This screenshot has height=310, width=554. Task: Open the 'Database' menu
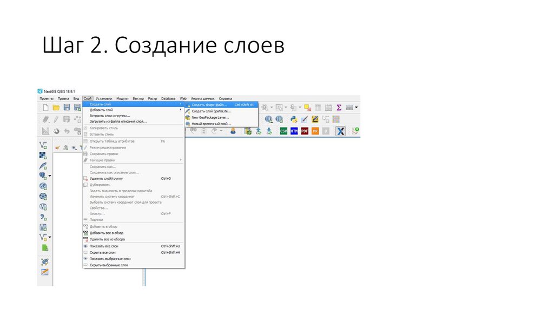click(168, 99)
